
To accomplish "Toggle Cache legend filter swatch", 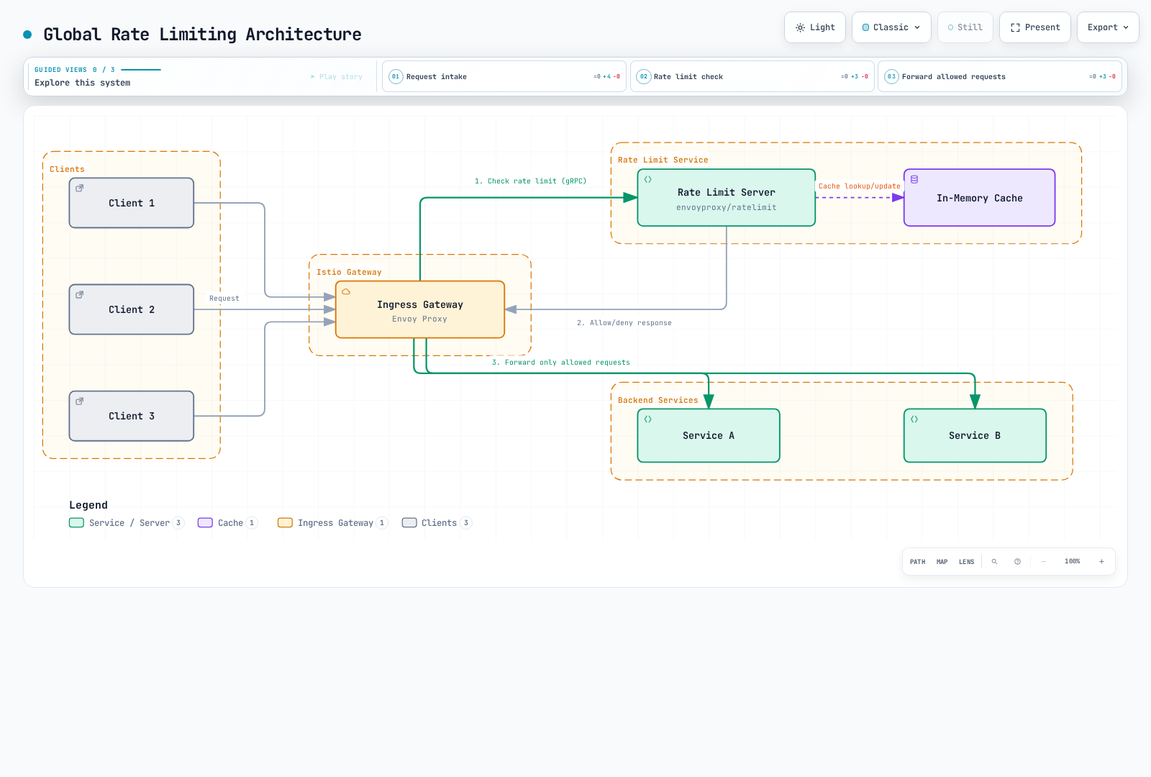I will (205, 523).
